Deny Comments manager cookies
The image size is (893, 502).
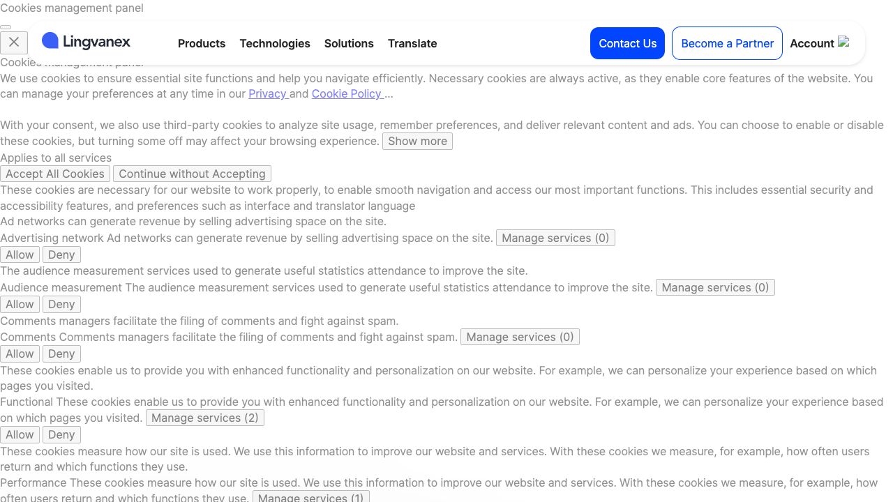point(61,353)
